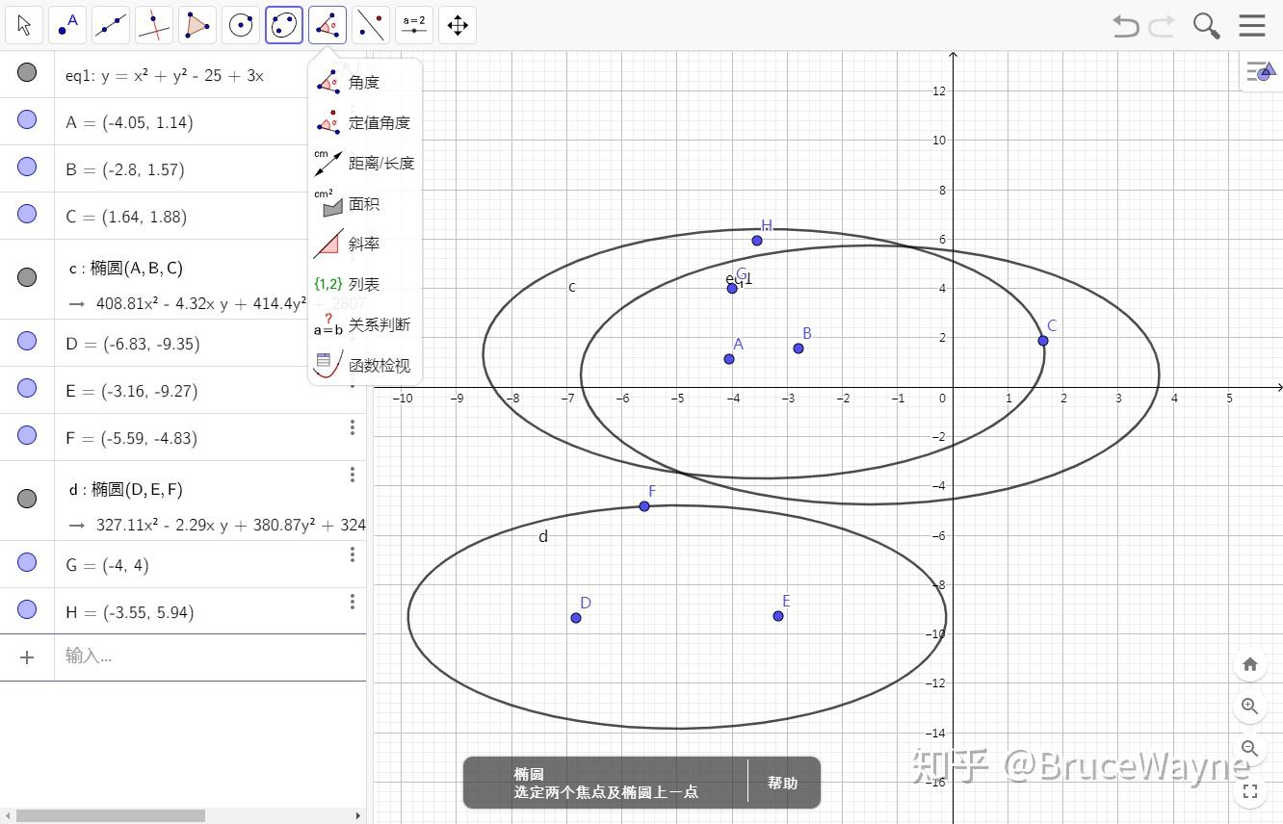Viewport: 1283px width, 824px height.
Task: Toggle visibility of point B
Action: 27,167
